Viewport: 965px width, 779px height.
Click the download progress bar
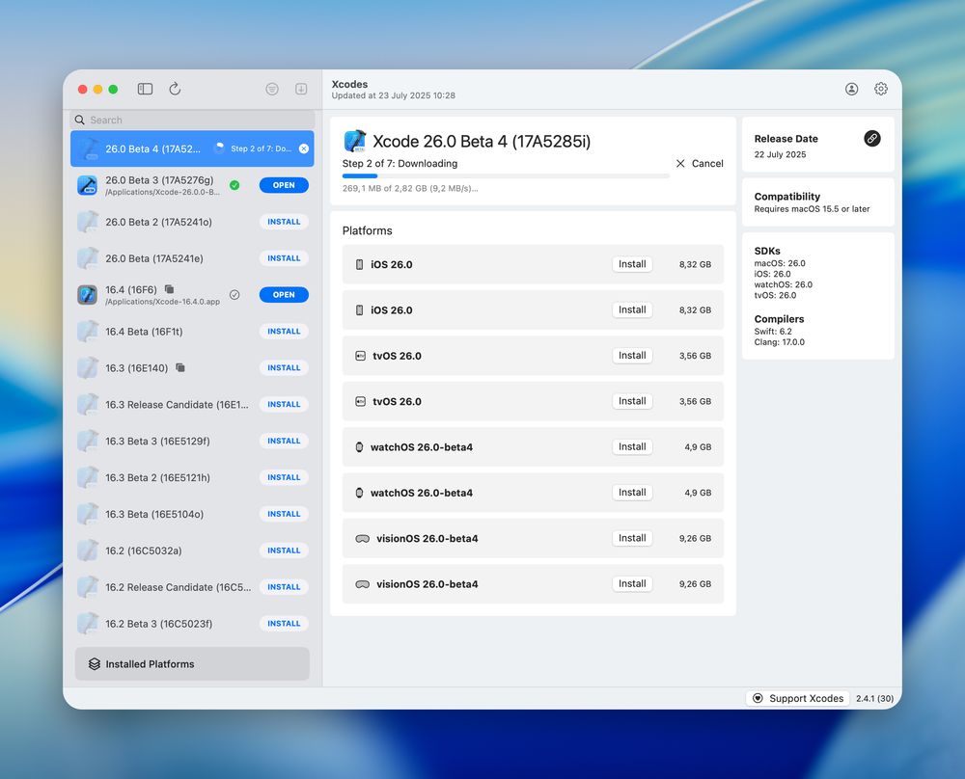click(506, 176)
